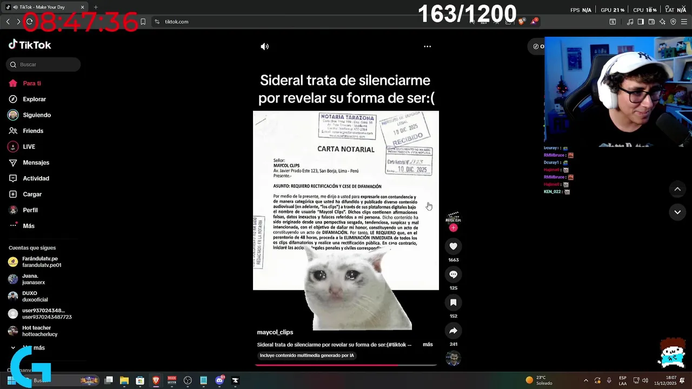The height and width of the screenshot is (389, 692).
Task: Reload the page with the refresh icon
Action: click(x=29, y=22)
